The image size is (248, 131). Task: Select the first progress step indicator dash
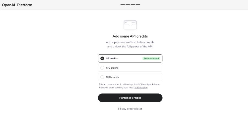(x=123, y=5)
